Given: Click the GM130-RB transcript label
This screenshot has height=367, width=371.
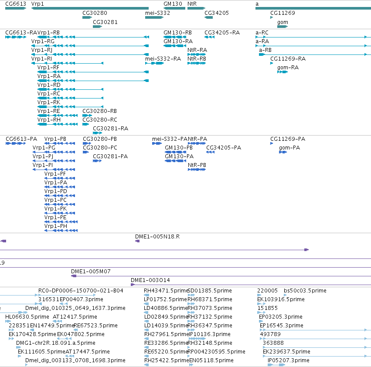Looking at the screenshot, I should (x=177, y=32).
